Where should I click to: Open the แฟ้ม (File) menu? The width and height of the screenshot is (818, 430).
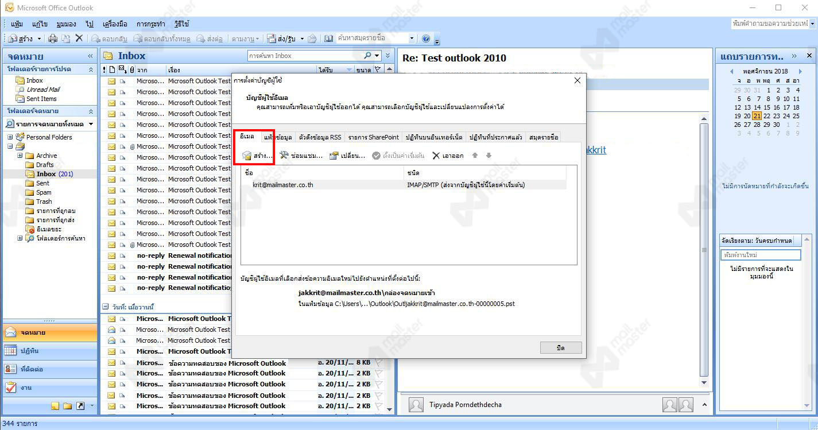point(17,24)
